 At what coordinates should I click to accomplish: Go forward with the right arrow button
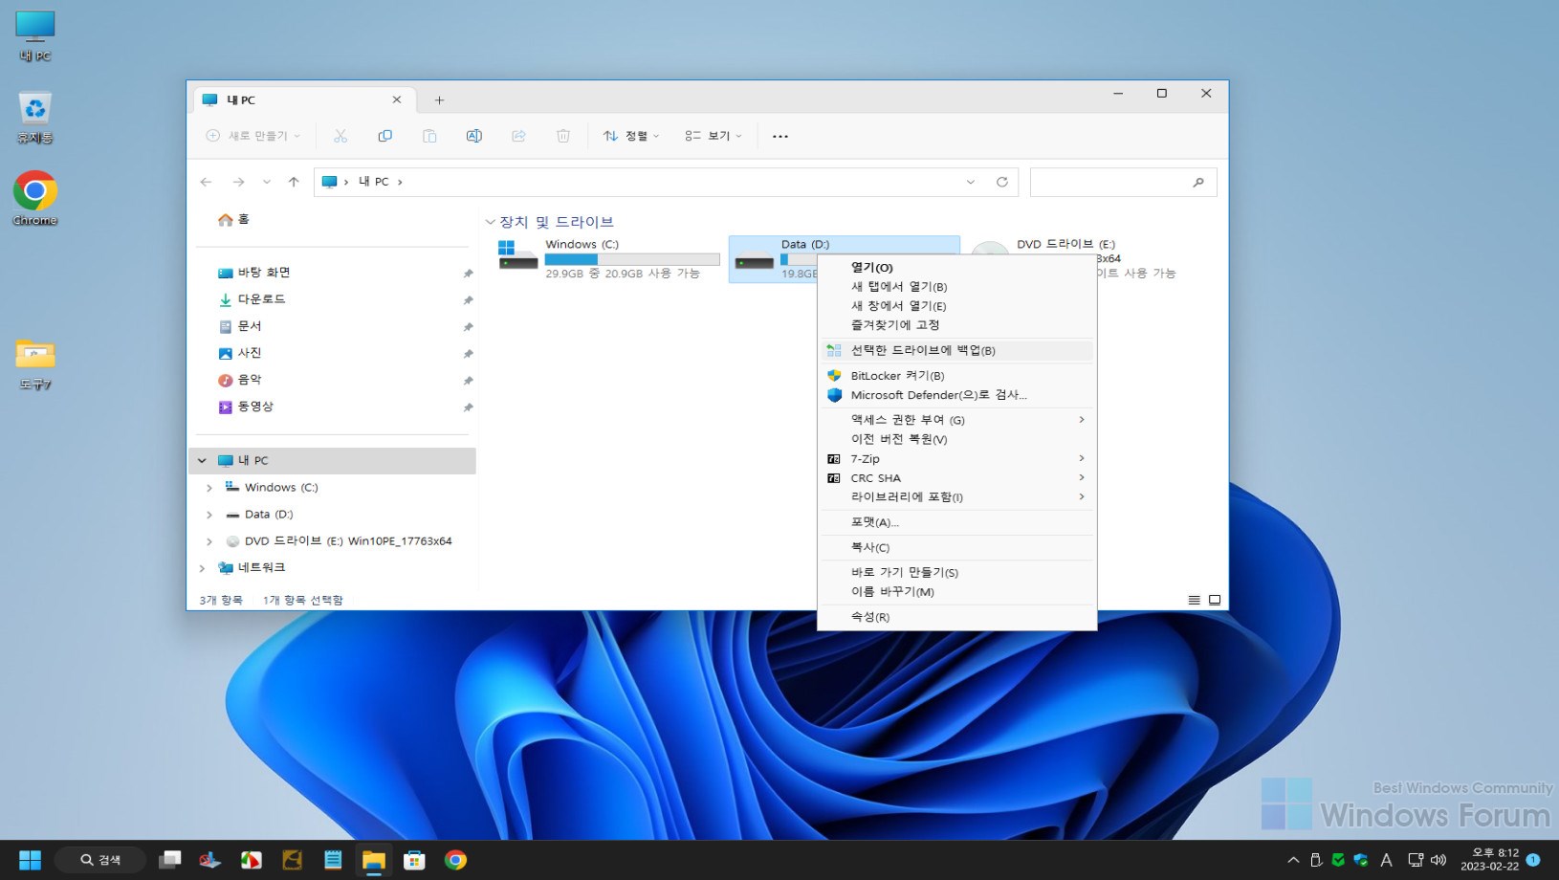(x=238, y=182)
